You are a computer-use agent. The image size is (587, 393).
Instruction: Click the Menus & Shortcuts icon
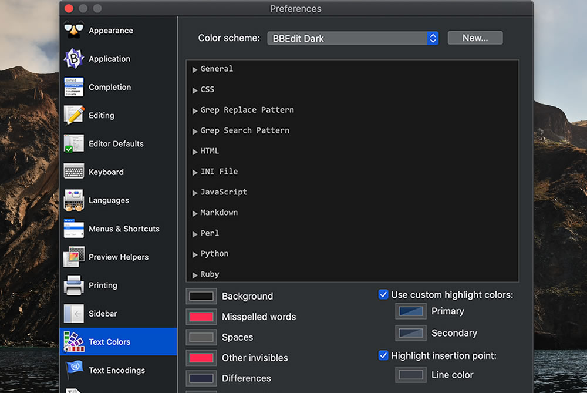(74, 229)
